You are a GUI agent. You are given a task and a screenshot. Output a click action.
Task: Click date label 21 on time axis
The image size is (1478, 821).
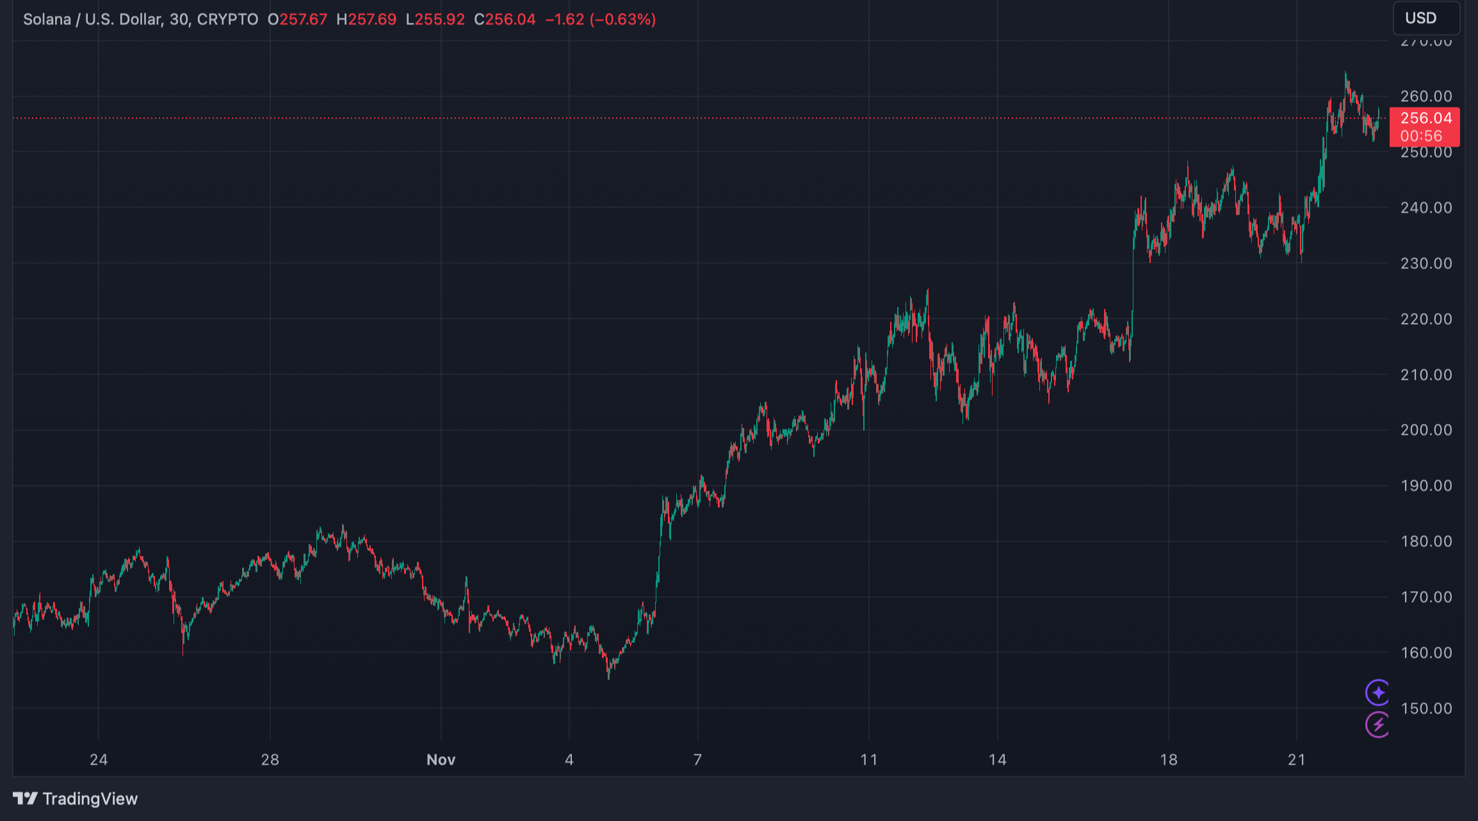coord(1296,760)
